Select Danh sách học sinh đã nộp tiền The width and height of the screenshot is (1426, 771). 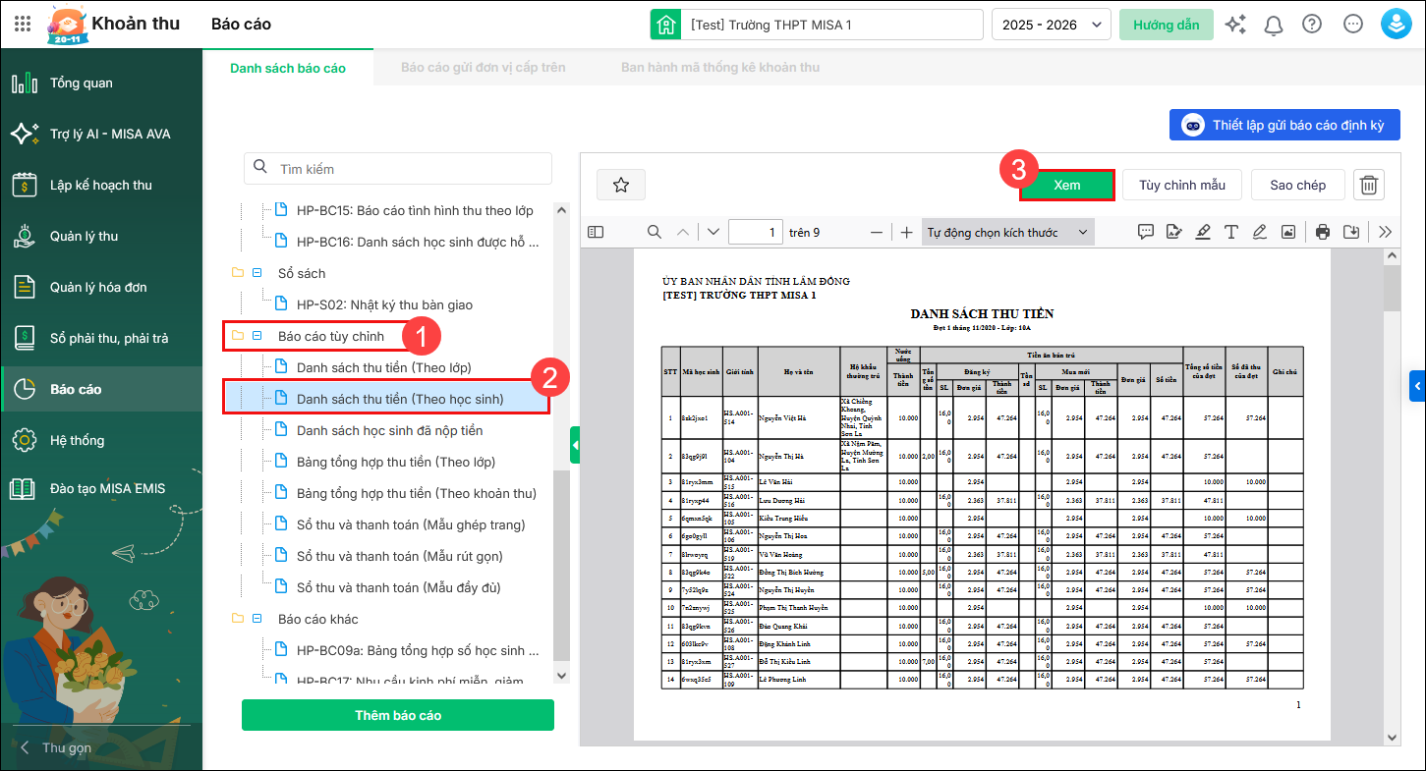(389, 430)
